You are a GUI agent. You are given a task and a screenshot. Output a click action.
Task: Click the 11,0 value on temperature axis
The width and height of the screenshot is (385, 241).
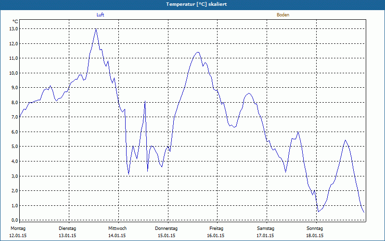(x=14, y=58)
